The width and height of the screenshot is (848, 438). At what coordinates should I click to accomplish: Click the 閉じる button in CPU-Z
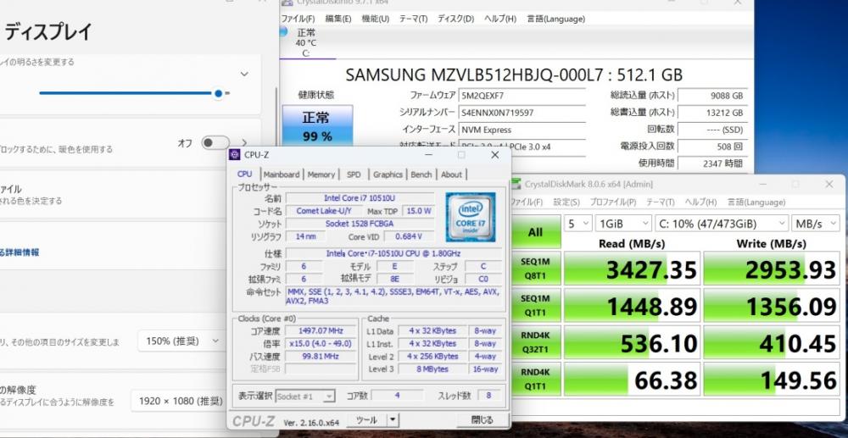[x=482, y=419]
